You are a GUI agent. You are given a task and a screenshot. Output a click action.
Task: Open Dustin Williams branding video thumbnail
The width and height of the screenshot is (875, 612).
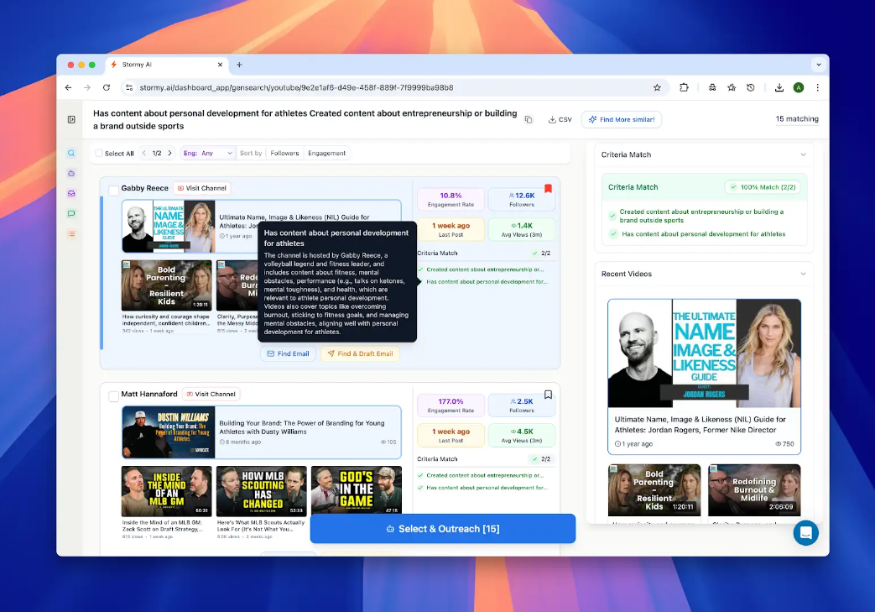[x=169, y=432]
